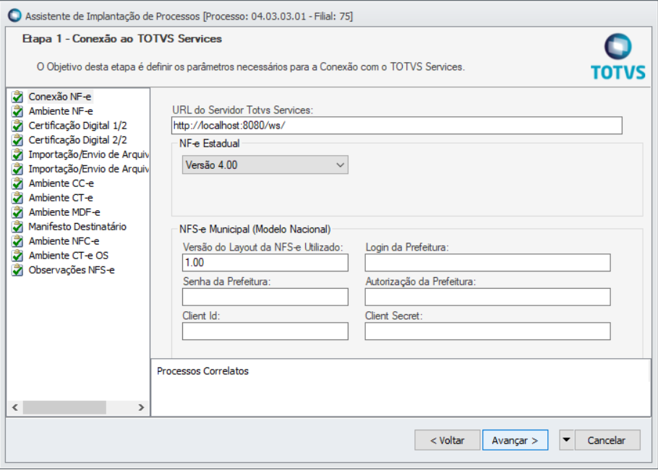The image size is (658, 470).
Task: Click the check icon beside Ambiente MDF-e
Action: [x=17, y=212]
